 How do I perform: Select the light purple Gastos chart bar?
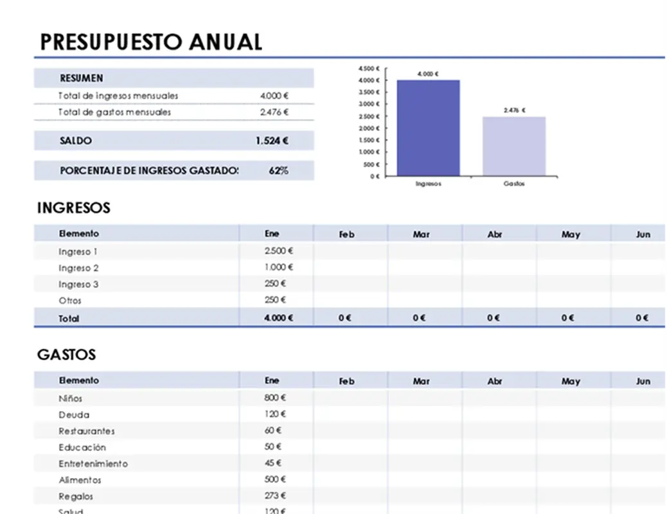(514, 146)
